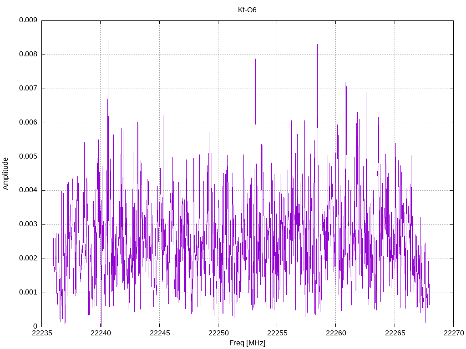466x349 pixels.
Task: Click x-axis tick label 22255
Action: click(x=277, y=333)
